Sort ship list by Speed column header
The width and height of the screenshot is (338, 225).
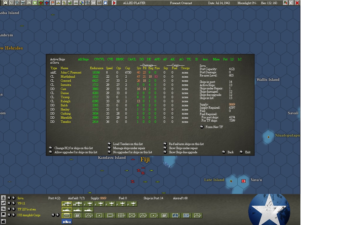109,68
